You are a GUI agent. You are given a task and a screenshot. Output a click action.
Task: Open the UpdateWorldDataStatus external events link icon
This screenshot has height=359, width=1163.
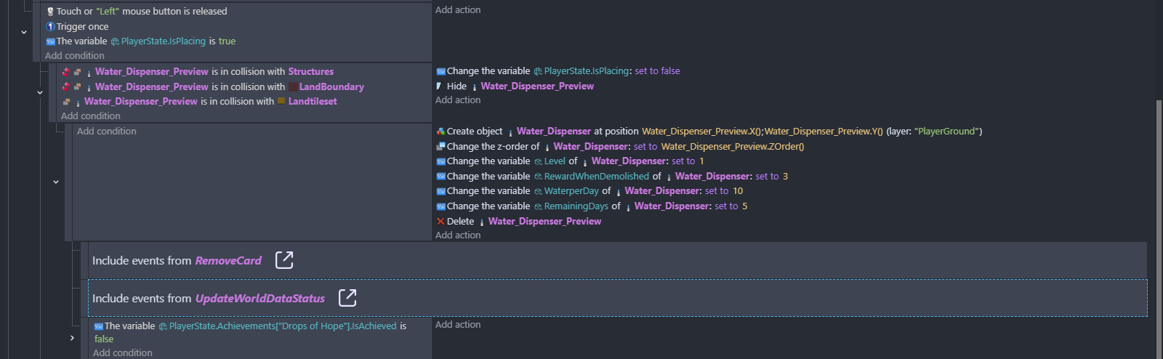(347, 298)
